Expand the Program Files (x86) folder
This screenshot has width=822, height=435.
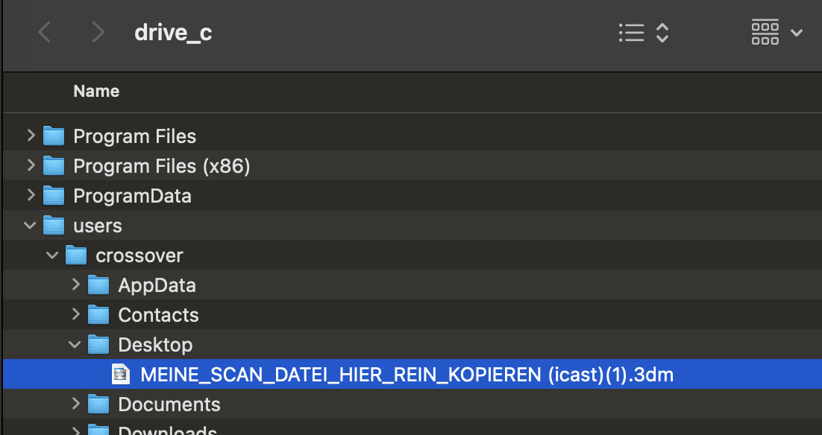[x=31, y=165]
